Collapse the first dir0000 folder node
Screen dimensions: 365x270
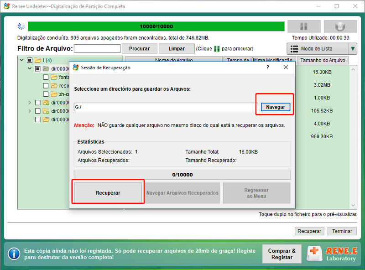pos(30,68)
